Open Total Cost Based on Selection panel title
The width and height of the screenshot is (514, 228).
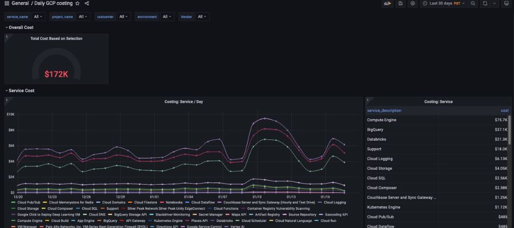(x=57, y=39)
